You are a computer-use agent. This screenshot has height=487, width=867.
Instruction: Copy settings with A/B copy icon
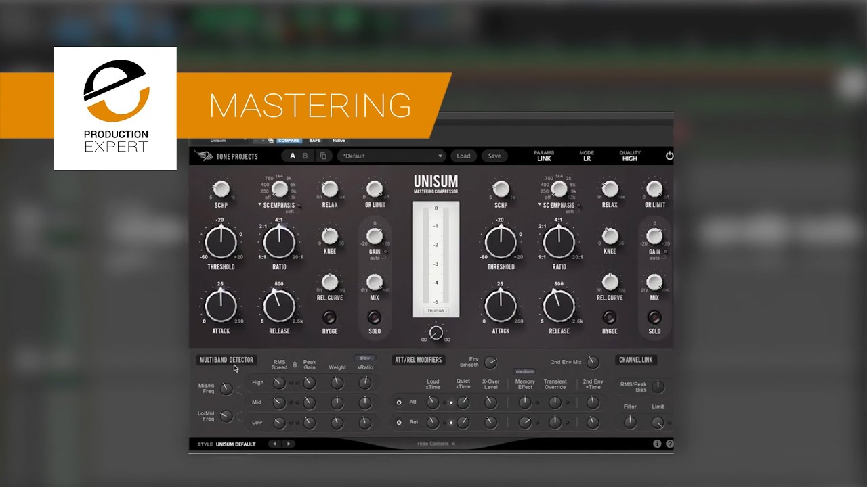click(323, 156)
